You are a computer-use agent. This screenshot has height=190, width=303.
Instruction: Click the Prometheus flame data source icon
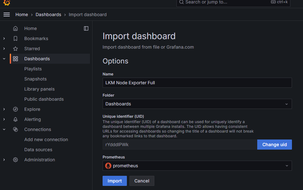pos(108,166)
